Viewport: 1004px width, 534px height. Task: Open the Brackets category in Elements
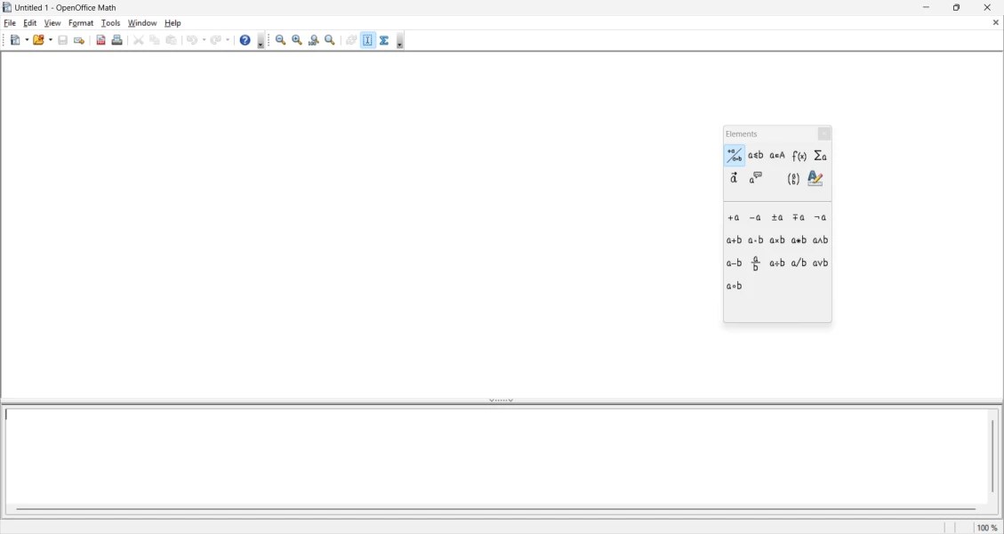click(793, 179)
